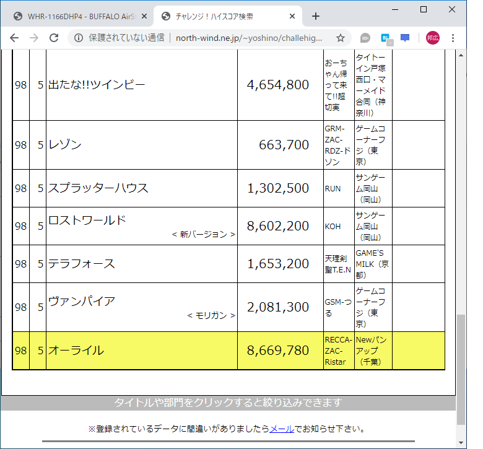Click the vertical scrollbar thumb

click(x=461, y=370)
